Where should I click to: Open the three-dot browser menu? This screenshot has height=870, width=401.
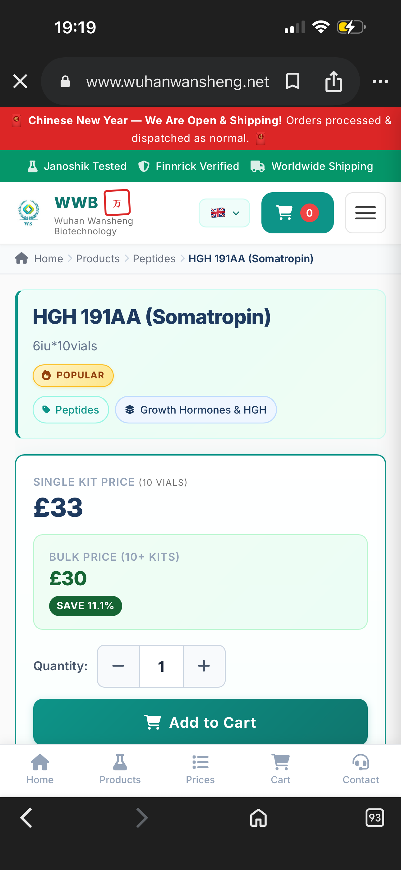(x=380, y=82)
